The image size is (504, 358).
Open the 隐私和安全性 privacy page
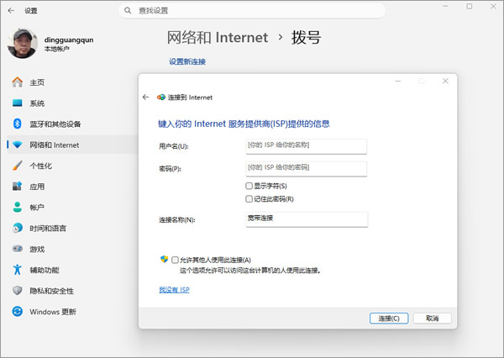[51, 291]
